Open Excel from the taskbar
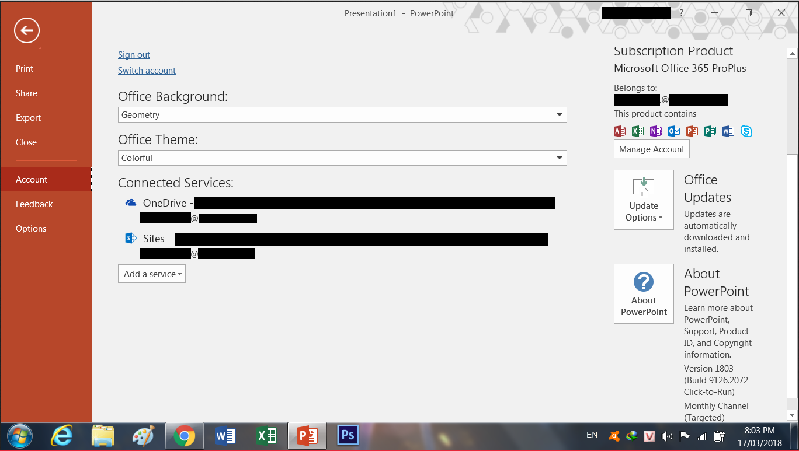Viewport: 799px width, 451px height. pos(266,436)
